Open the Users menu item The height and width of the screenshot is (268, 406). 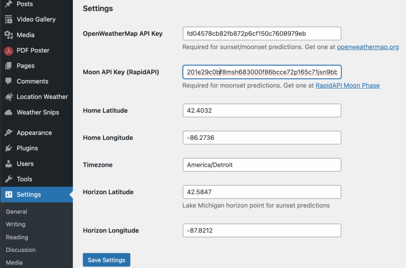pyautogui.click(x=25, y=164)
